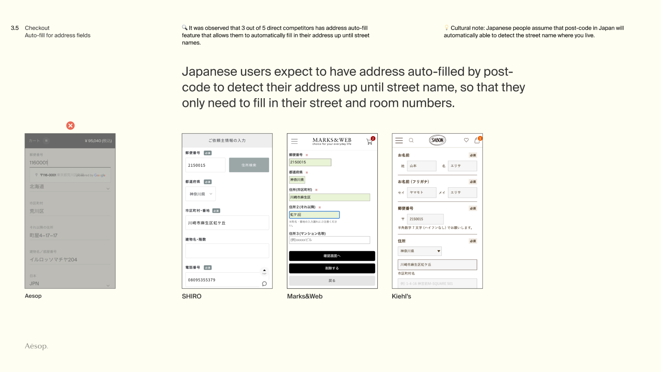Image resolution: width=661 pixels, height=372 pixels.
Task: Open the Marks&Web shopping cart icon
Action: (x=370, y=141)
